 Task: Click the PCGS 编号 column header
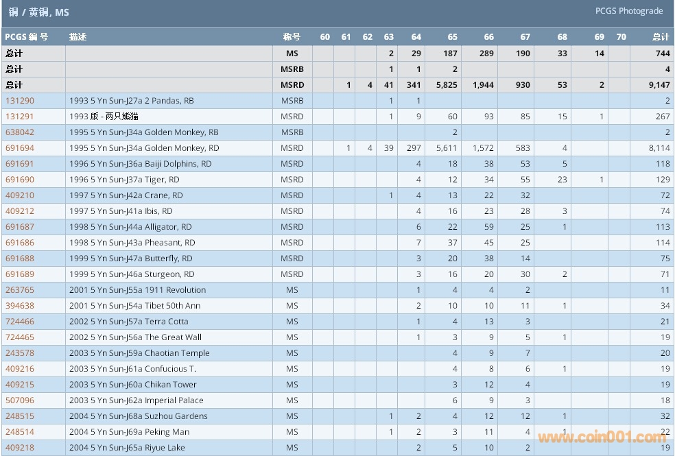pos(27,37)
